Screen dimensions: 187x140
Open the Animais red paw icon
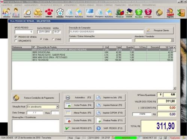49,13
